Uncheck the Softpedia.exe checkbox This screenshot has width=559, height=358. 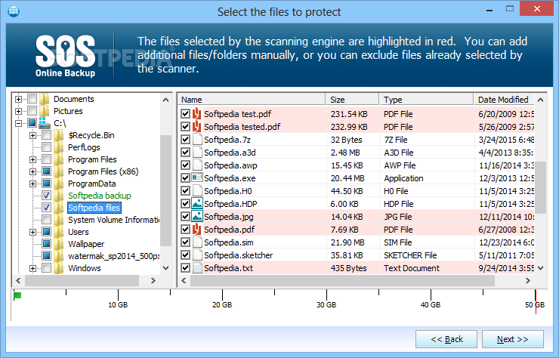point(185,178)
